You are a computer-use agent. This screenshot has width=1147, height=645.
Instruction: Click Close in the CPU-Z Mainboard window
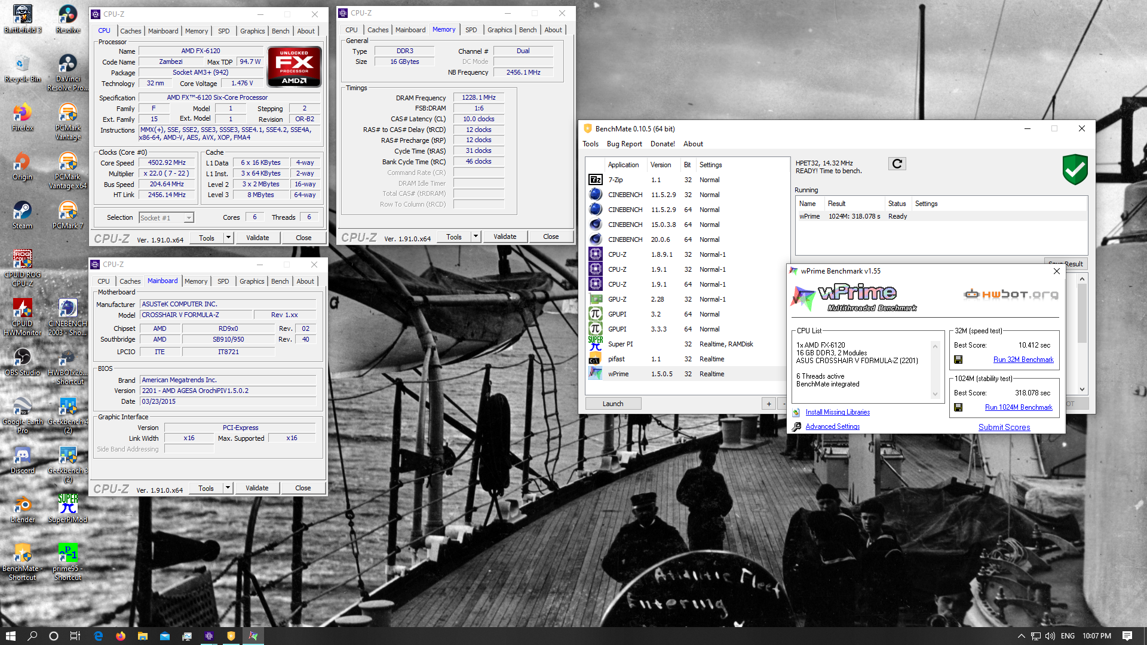(303, 488)
